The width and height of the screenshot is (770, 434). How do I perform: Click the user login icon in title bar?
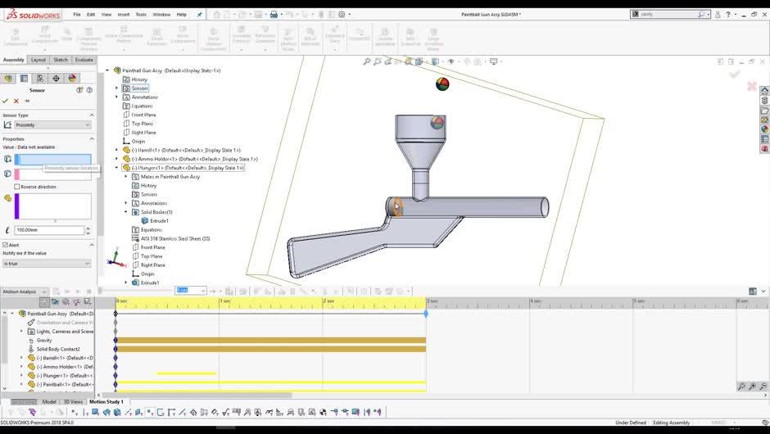click(718, 14)
